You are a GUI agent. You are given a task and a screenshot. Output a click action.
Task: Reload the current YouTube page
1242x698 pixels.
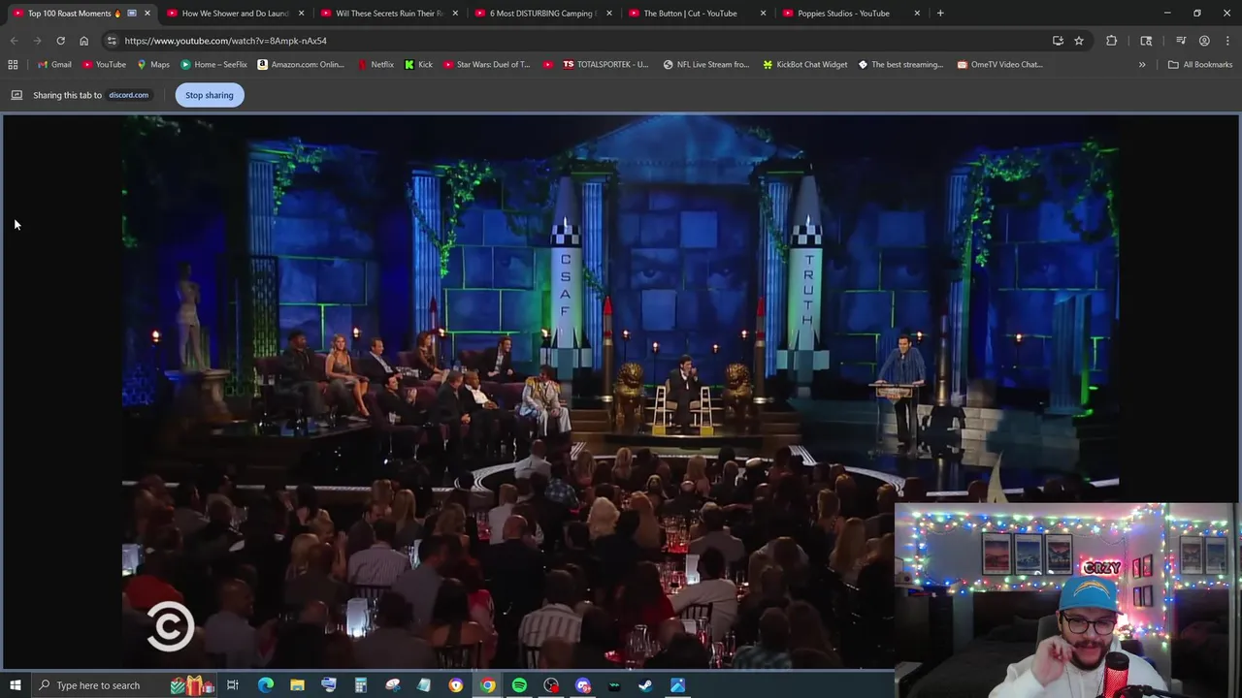click(x=60, y=41)
